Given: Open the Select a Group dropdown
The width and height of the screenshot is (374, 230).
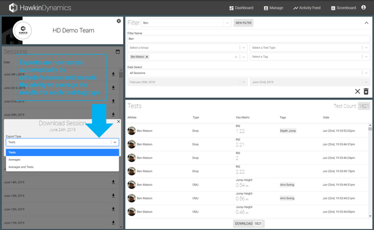Looking at the screenshot, I should 187,47.
